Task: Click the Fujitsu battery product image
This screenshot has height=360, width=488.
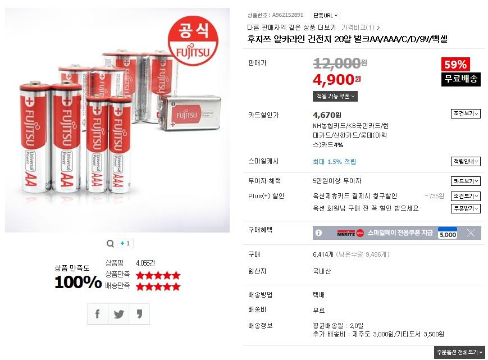Action: point(117,120)
